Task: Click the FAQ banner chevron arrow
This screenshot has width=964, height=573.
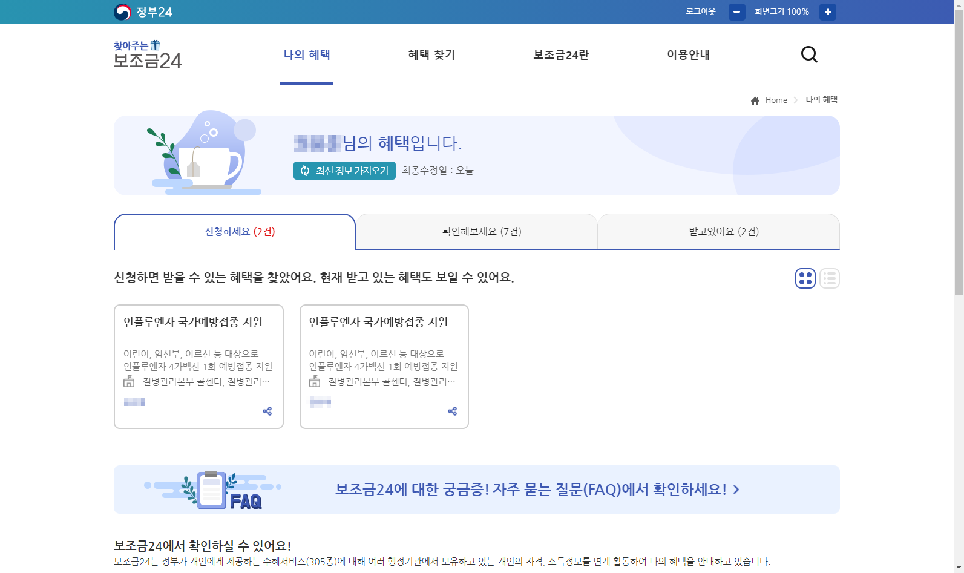Action: (736, 490)
